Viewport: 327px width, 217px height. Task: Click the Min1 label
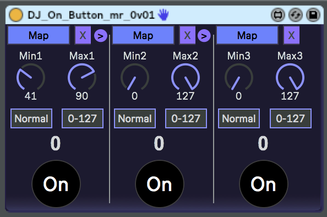[x=31, y=56]
